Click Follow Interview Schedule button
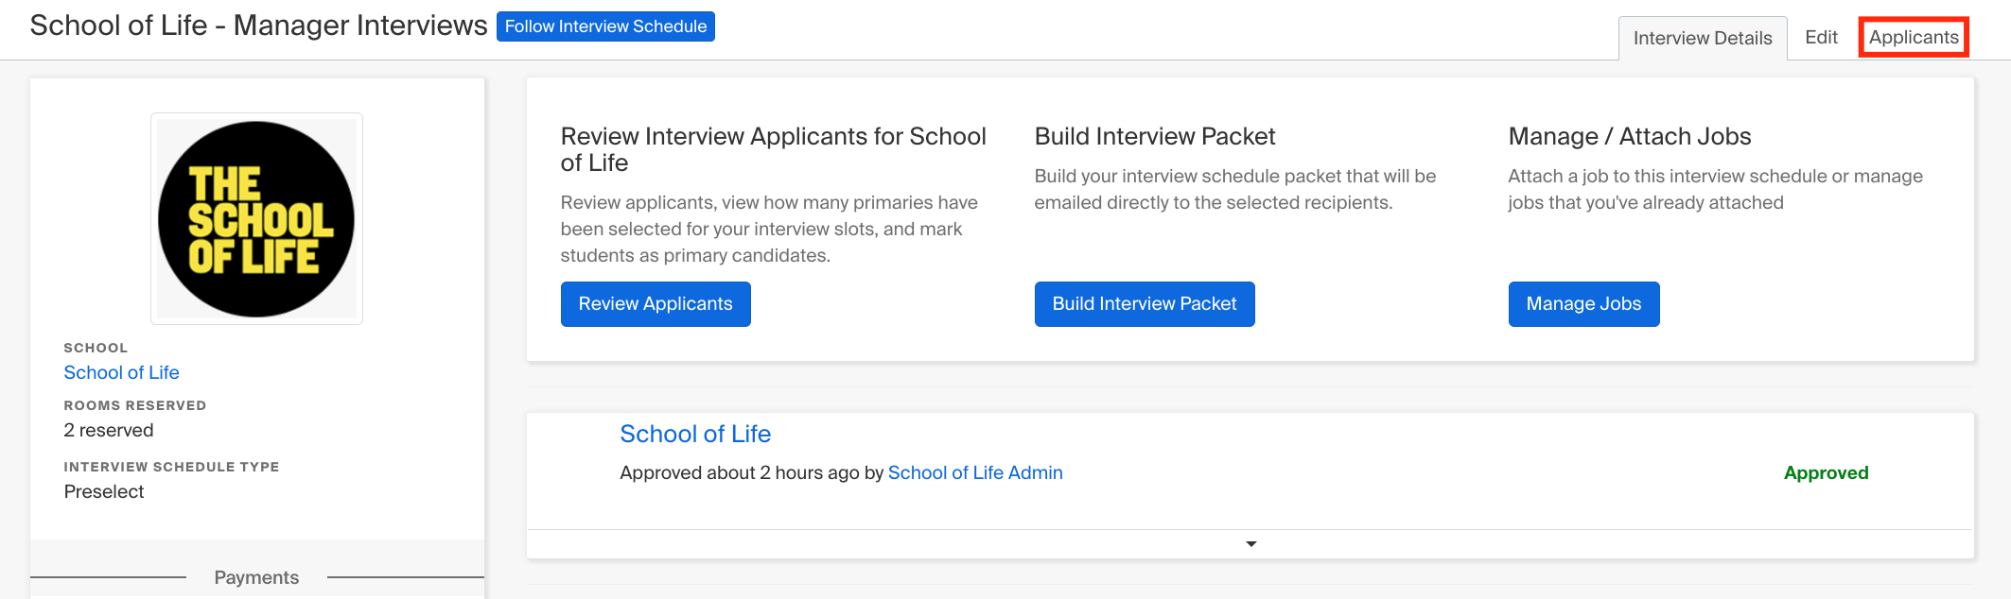This screenshot has width=2011, height=599. 605,26
